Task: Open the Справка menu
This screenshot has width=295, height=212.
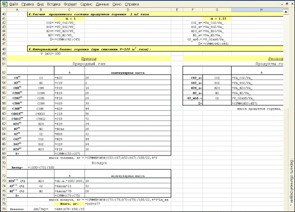Action: click(x=132, y=4)
